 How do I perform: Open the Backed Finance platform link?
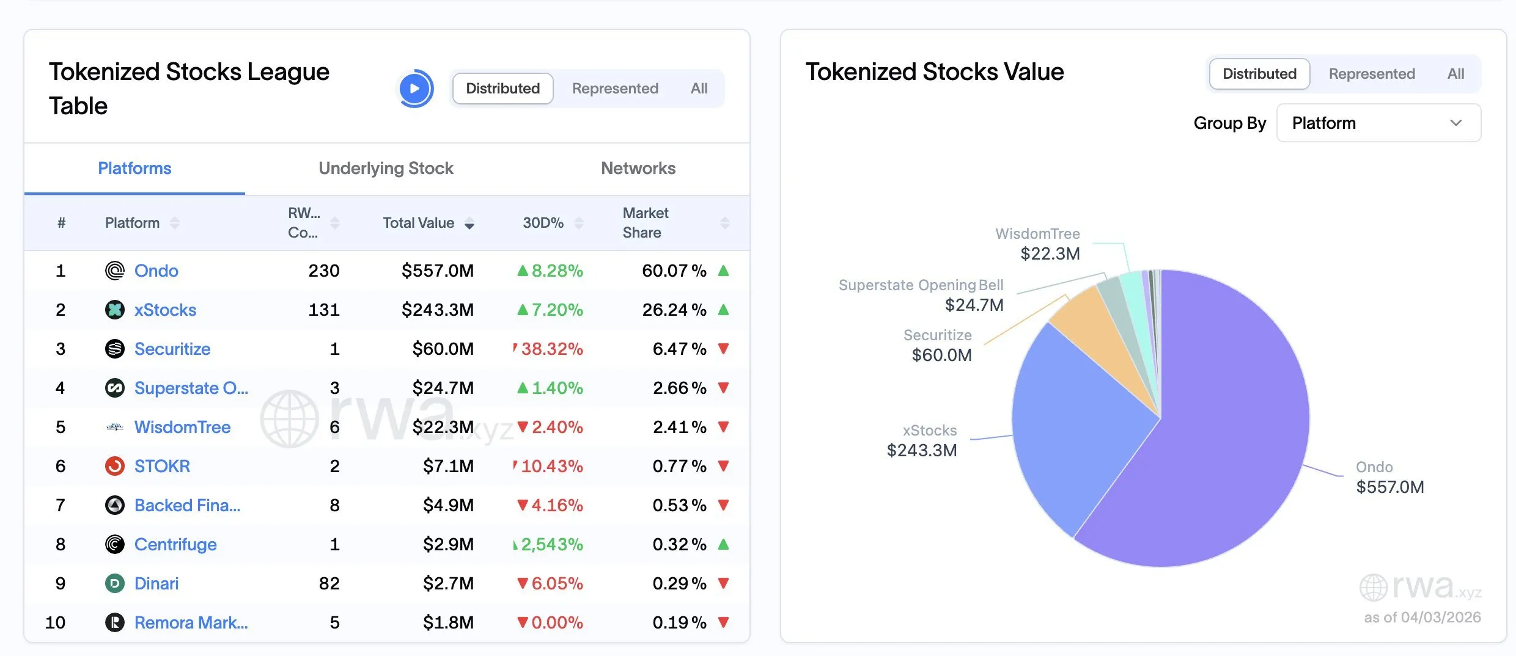click(187, 505)
